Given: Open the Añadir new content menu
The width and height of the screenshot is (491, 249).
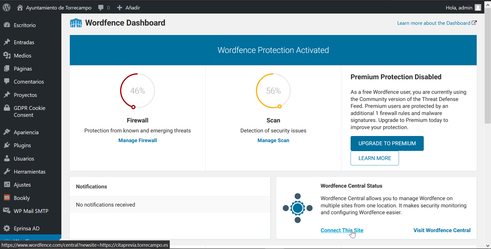Looking at the screenshot, I should click(x=129, y=8).
